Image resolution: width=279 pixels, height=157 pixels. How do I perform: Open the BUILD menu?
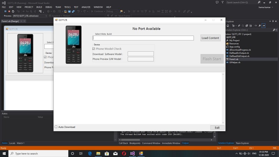click(x=39, y=7)
